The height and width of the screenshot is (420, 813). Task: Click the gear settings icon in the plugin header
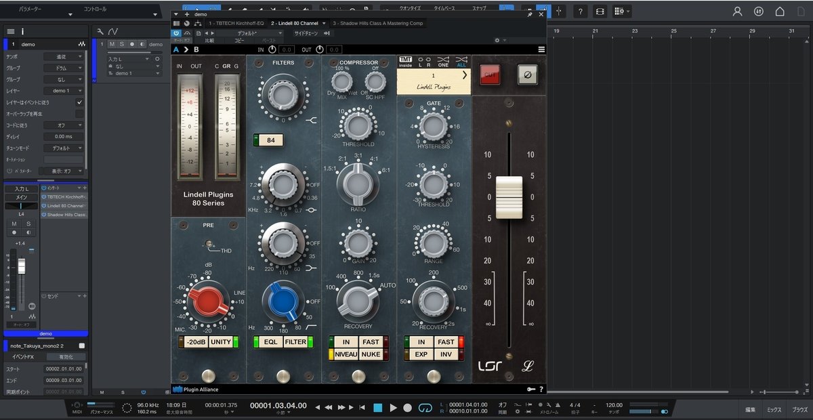click(x=498, y=40)
